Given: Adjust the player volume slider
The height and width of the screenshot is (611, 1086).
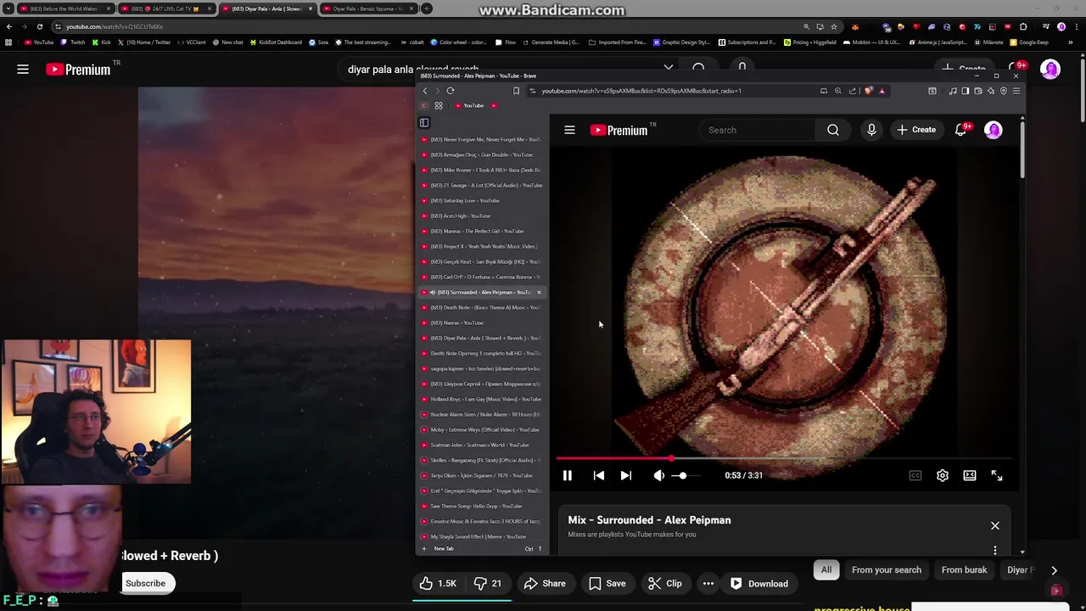Looking at the screenshot, I should pos(687,476).
